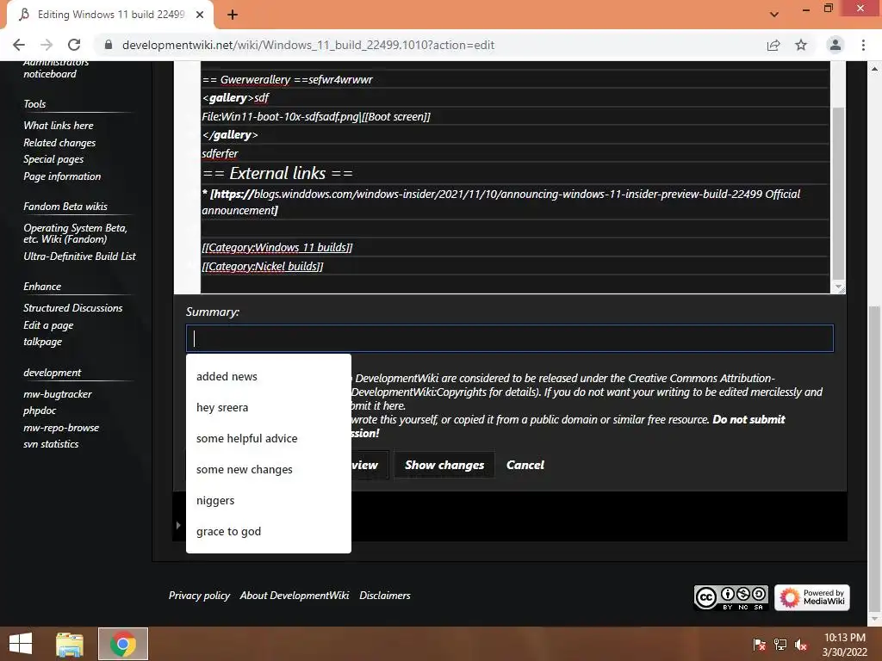Click the Chrome taskbar icon
882x661 pixels.
tap(122, 644)
